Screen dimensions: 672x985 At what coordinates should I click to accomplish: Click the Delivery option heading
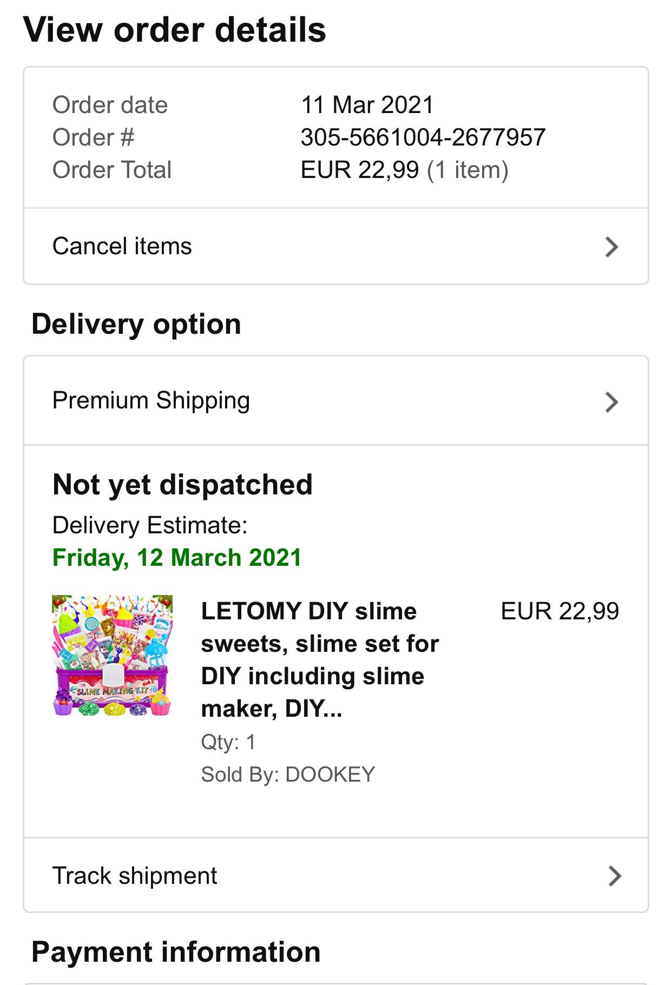[136, 325]
